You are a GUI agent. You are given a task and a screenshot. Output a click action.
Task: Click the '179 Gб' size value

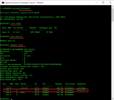[x=60, y=90]
